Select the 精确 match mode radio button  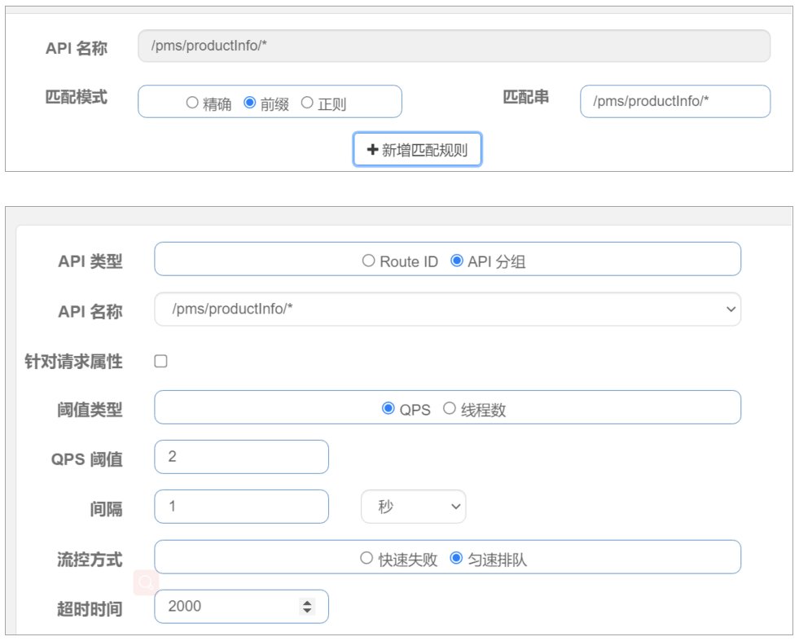point(192,103)
